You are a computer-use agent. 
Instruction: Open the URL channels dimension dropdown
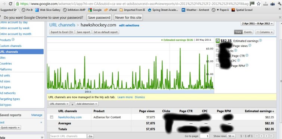tap(59, 104)
